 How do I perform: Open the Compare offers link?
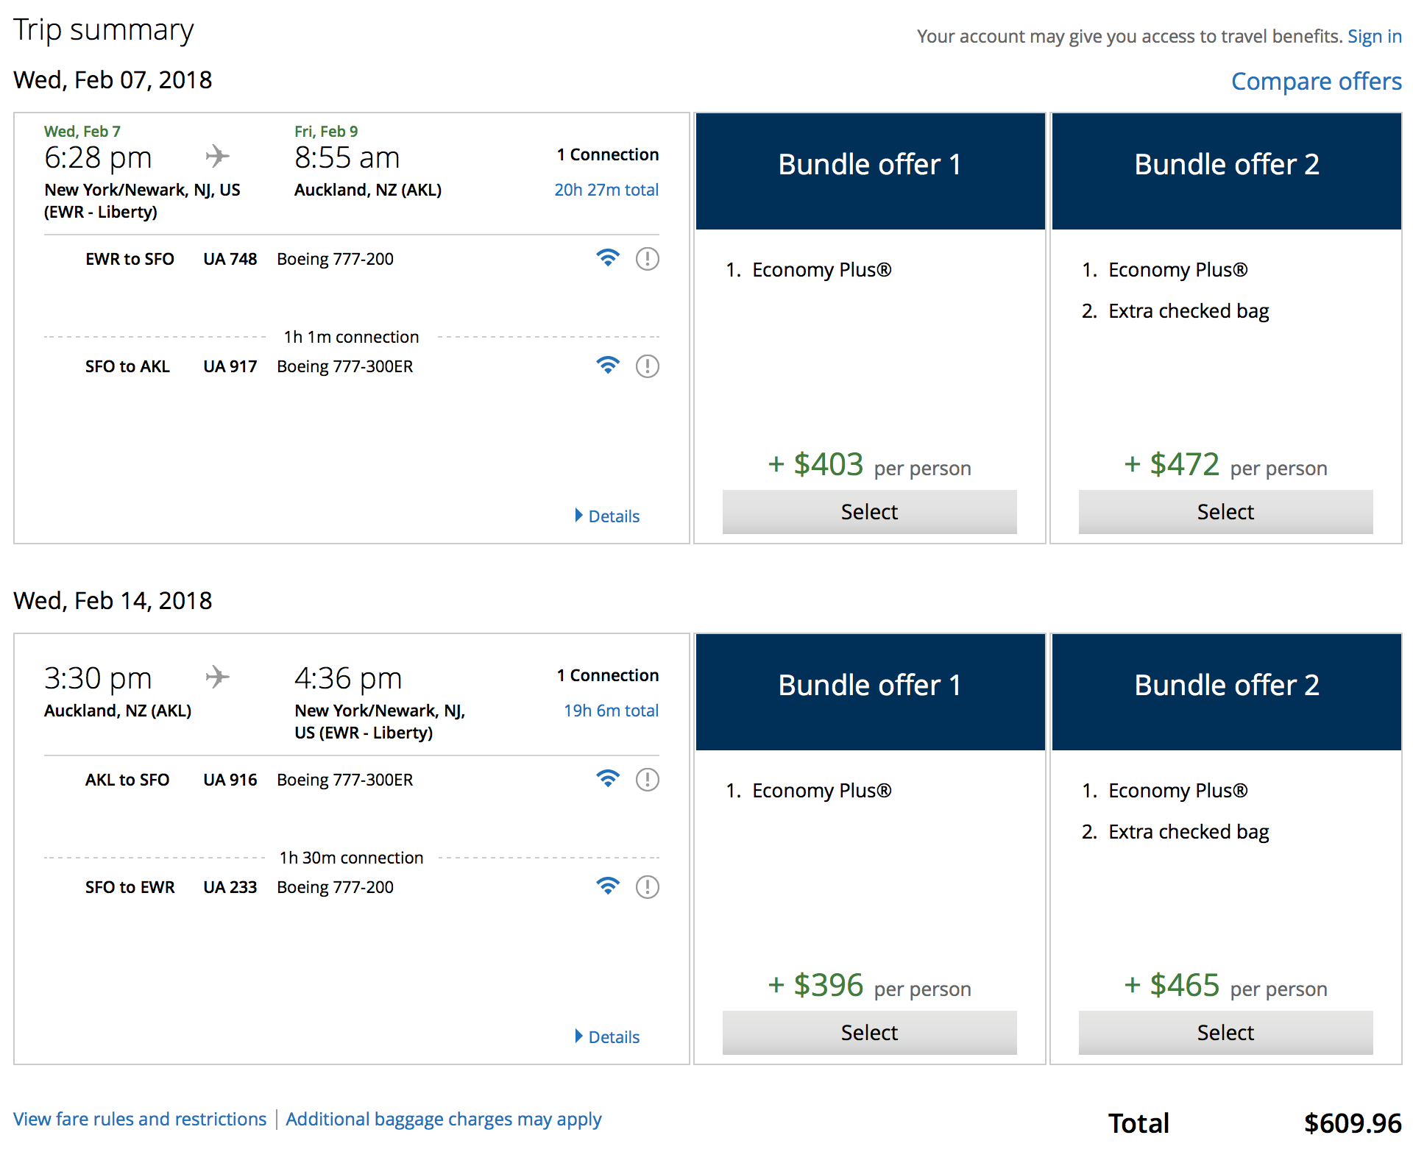[x=1316, y=82]
